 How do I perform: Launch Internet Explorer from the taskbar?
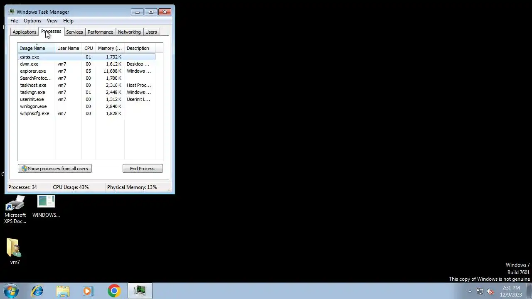pos(37,291)
